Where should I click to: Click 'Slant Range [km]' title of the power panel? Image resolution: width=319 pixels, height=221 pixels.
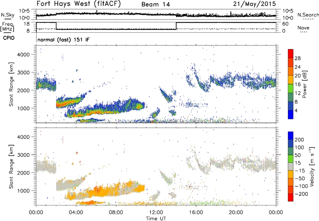point(11,84)
